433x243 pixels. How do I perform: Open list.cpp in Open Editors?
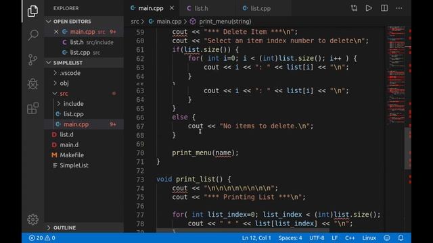point(84,53)
